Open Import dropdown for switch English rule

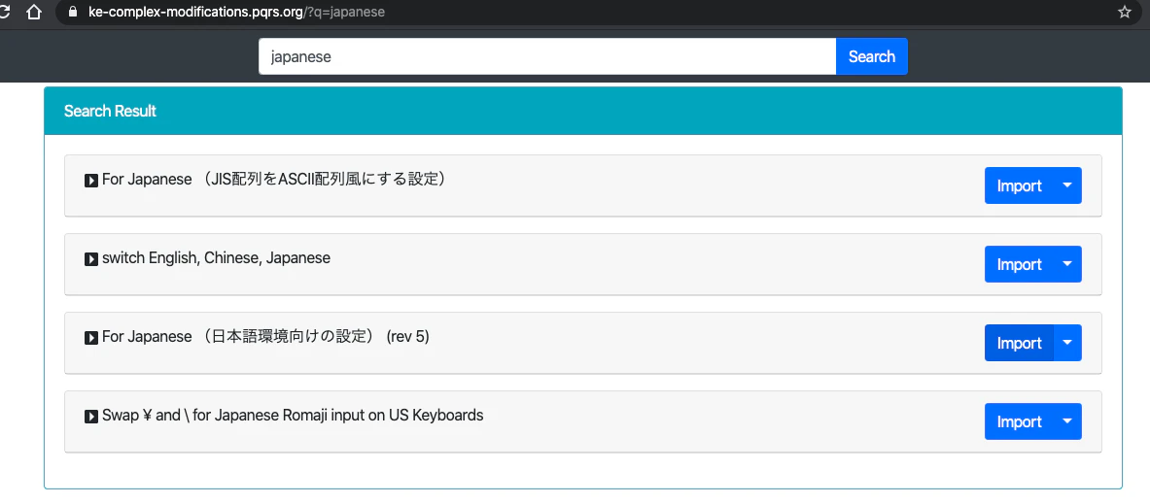[1067, 264]
